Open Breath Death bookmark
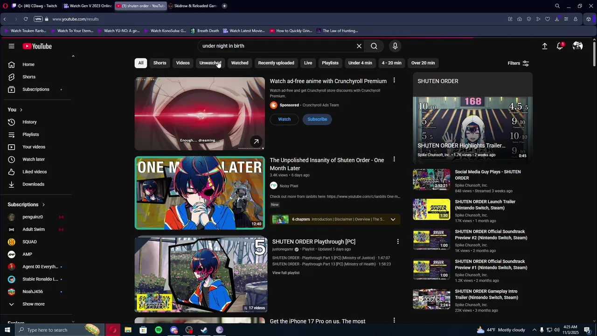597x336 pixels. (x=204, y=31)
